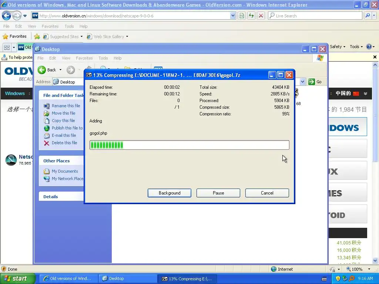
Task: Click the Quick Tabs icon in IE
Action: (x=7, y=47)
